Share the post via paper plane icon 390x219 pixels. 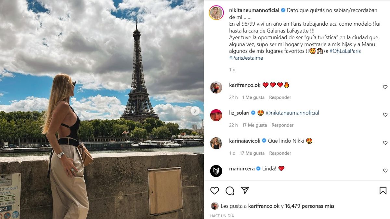coord(245,190)
